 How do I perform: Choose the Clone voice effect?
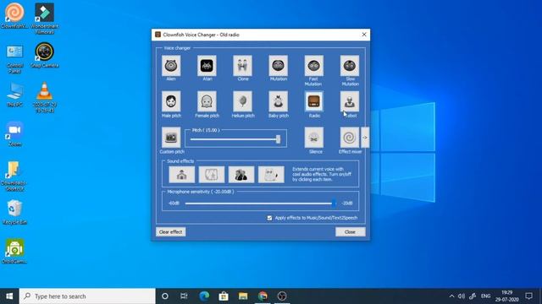point(243,66)
